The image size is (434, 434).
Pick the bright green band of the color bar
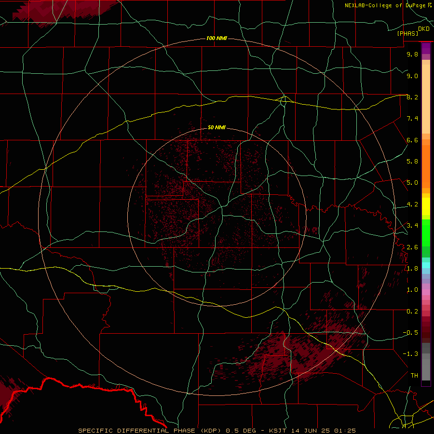coord(426,232)
